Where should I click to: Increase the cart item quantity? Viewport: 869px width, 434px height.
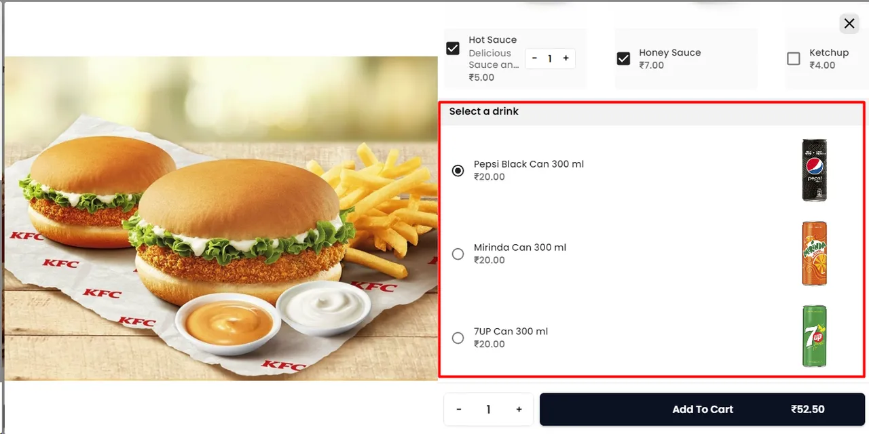pyautogui.click(x=519, y=410)
